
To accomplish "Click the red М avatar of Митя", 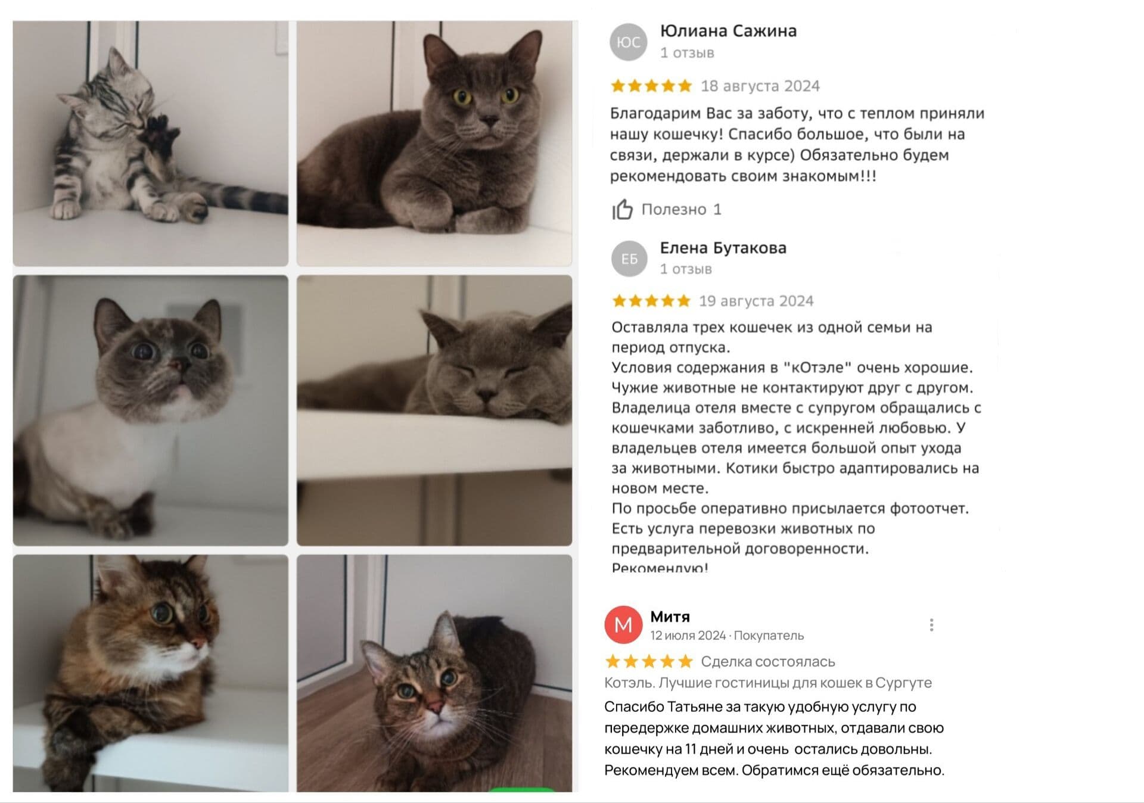I will 623,625.
